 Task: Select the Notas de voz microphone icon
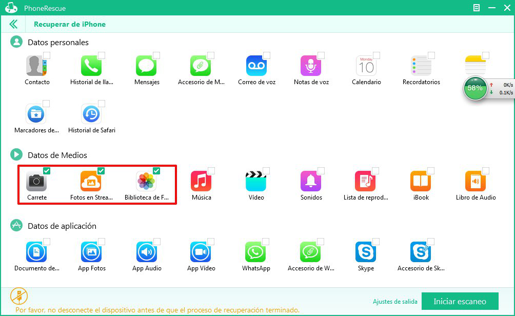click(311, 66)
